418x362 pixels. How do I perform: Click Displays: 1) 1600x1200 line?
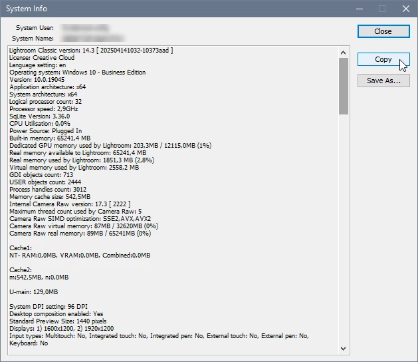click(x=62, y=328)
